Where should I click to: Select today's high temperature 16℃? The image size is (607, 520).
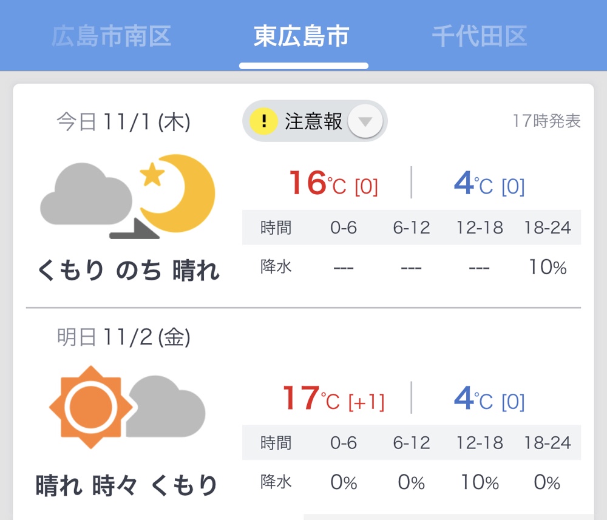pyautogui.click(x=333, y=183)
